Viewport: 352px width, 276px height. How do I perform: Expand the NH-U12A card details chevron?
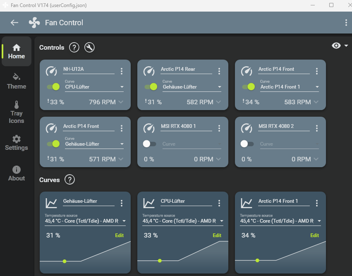coord(121,102)
